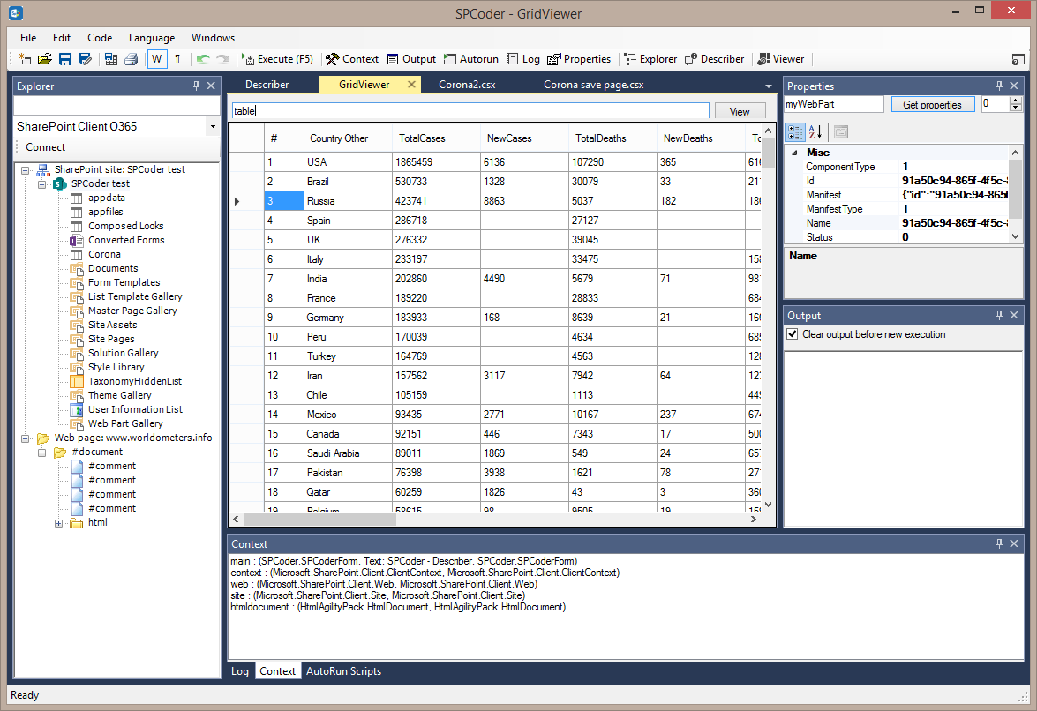
Task: Select the Corona list in Explorer tree
Action: pyautogui.click(x=104, y=254)
